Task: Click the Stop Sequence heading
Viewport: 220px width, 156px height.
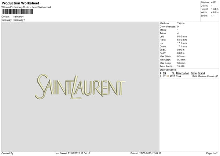Action: [x=168, y=70]
